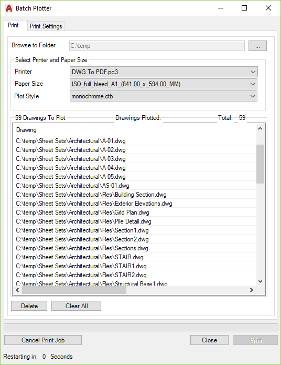Open the Printer dropdown showing DWG To PDF.pc3

(x=164, y=72)
